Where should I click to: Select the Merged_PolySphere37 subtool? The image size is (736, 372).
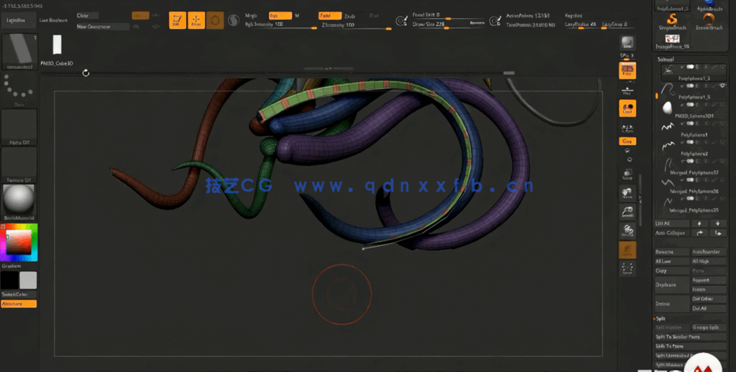(x=693, y=166)
